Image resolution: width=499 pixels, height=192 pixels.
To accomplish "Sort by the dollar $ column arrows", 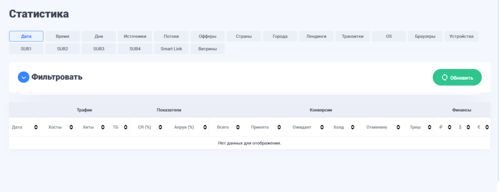I will point(468,127).
